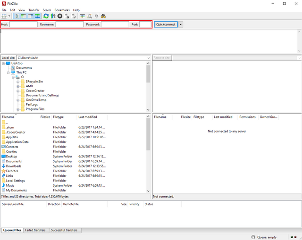302x240 pixels.
Task: Toggle remote directory tree display
Action: [30, 16]
